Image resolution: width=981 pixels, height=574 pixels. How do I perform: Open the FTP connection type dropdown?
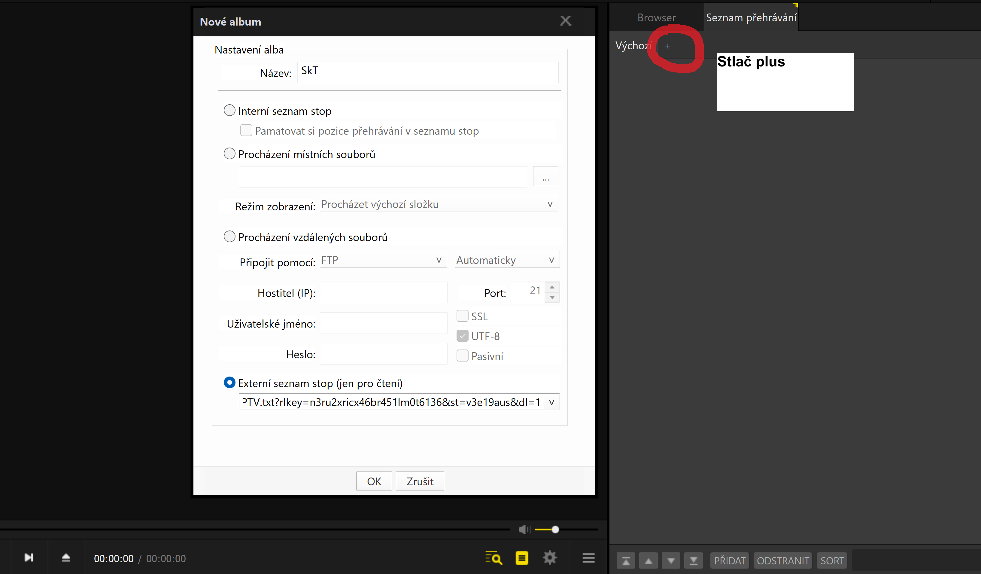click(x=438, y=260)
